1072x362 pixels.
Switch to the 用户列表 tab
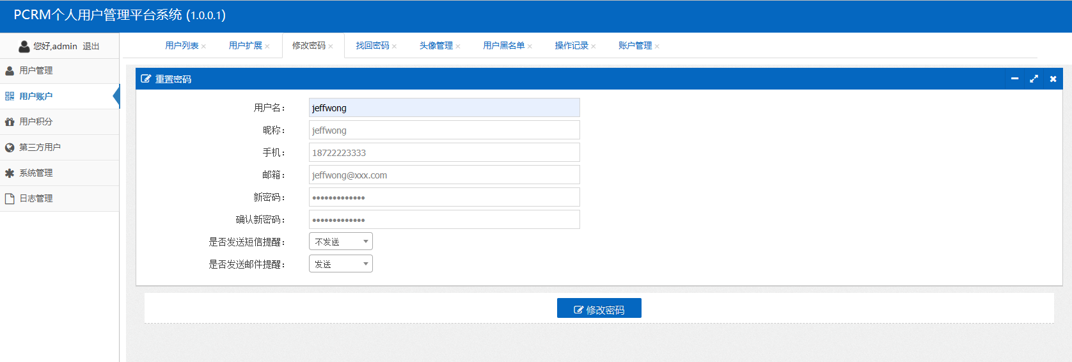coord(182,45)
